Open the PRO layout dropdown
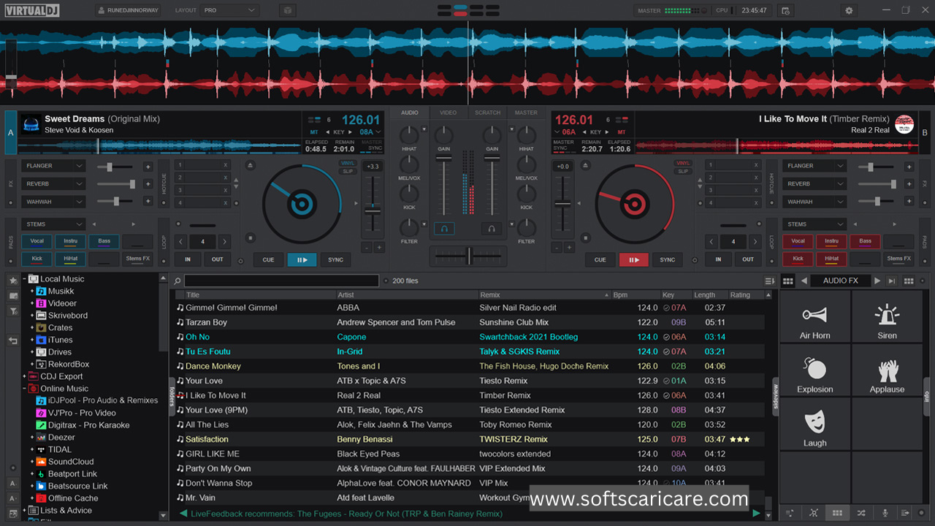Viewport: 935px width, 526px height. (229, 10)
